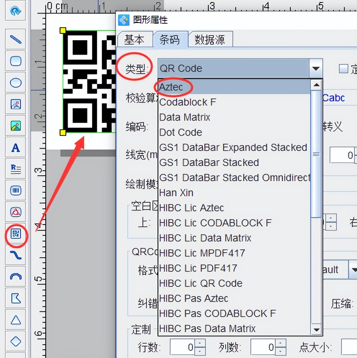Select the text A tool

click(15, 147)
